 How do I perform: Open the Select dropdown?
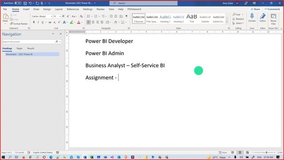pos(238,23)
